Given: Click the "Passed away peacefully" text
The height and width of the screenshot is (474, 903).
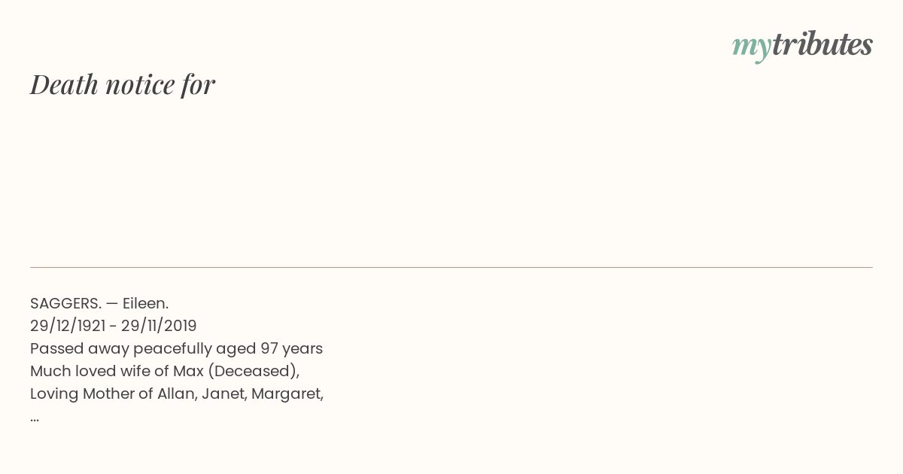Looking at the screenshot, I should click(120, 349).
